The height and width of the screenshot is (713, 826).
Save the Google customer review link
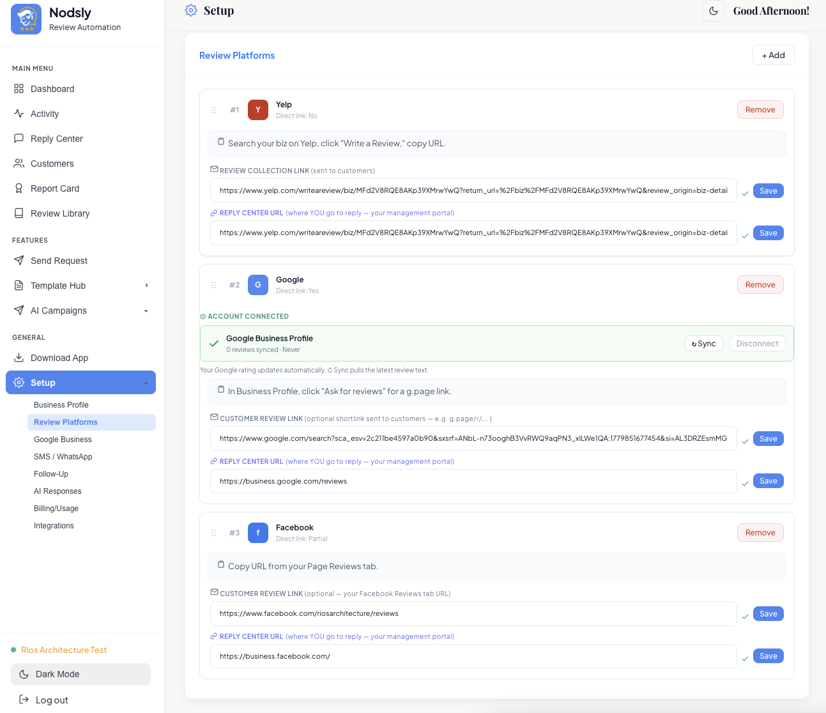click(x=768, y=439)
